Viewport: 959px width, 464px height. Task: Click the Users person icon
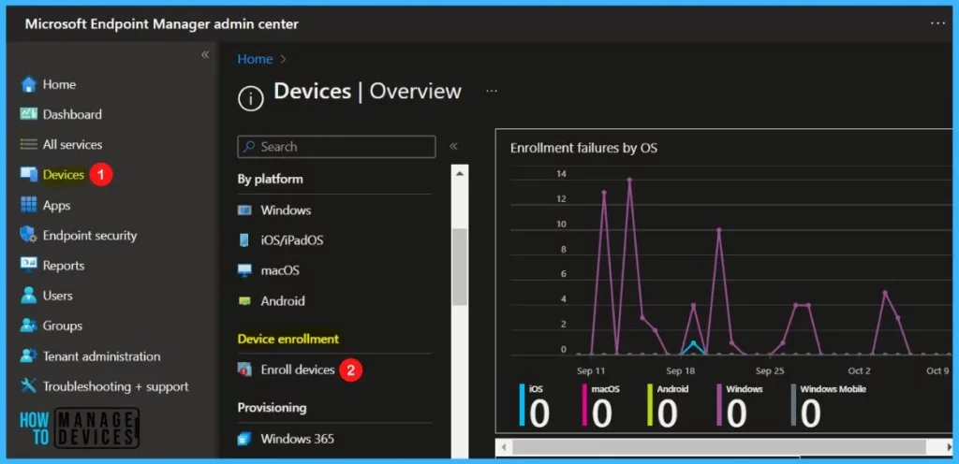coord(29,296)
